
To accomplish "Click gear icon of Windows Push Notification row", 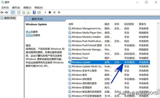I will [69, 41].
